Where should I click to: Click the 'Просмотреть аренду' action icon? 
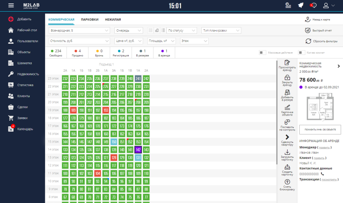[287, 62]
